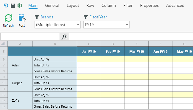Click the Brands filter label link
This screenshot has height=110, width=193.
click(x=47, y=17)
